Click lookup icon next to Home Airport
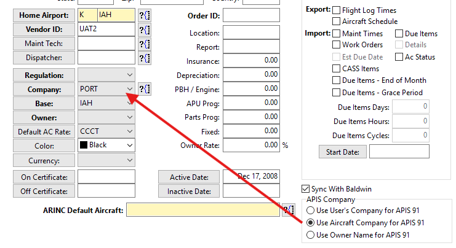The width and height of the screenshot is (456, 248). click(145, 15)
